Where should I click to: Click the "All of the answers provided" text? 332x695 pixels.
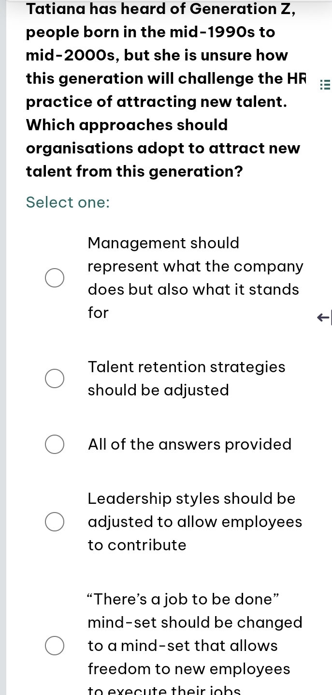189,444
